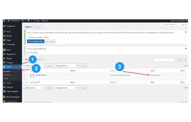Click the WP File Manager folder icon
The width and height of the screenshot is (191, 122).
click(4, 97)
